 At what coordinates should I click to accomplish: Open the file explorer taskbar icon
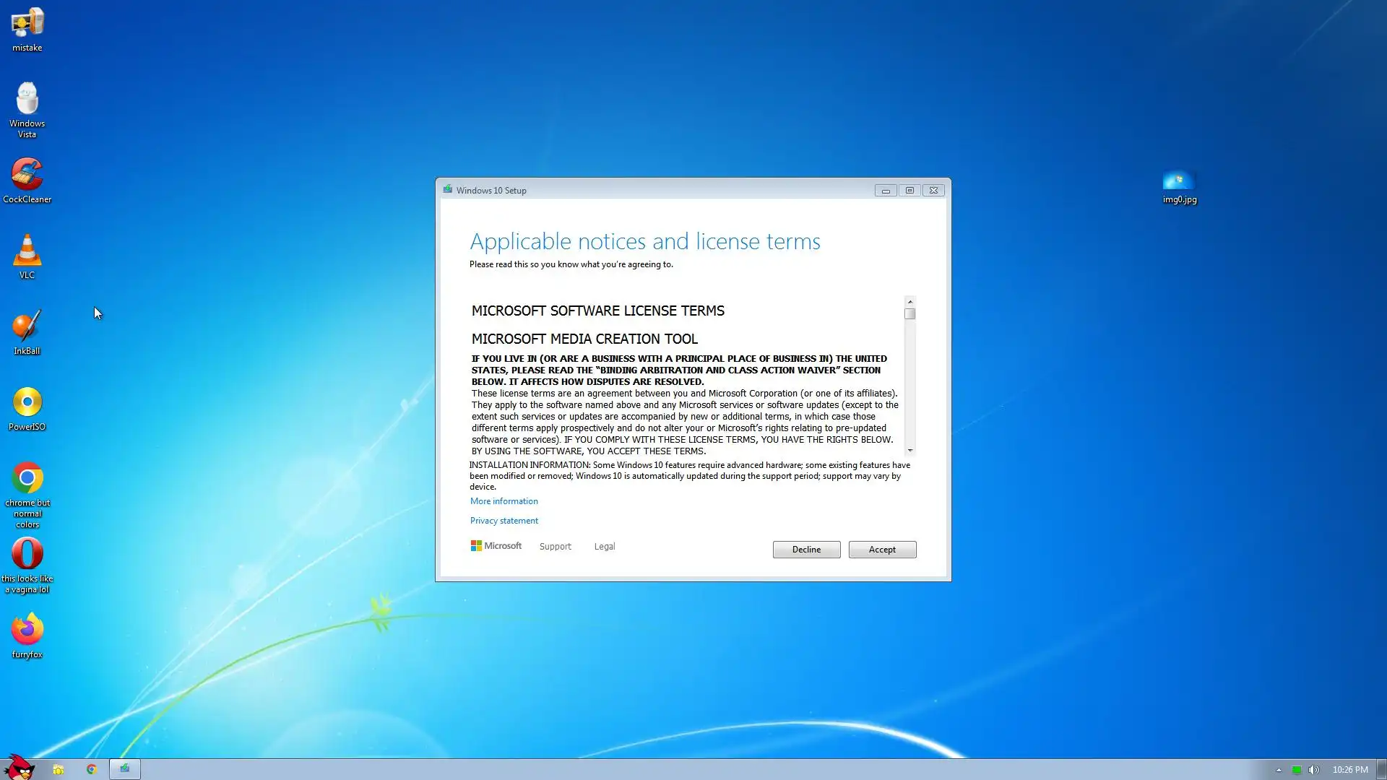tap(59, 769)
